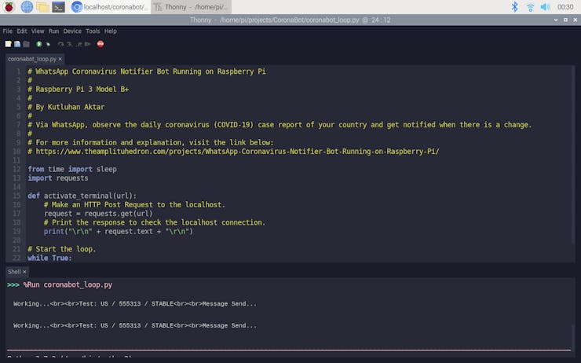Switch to the localhost/coronabot Chromium taskbar window
The width and height of the screenshot is (581, 363).
(x=110, y=7)
